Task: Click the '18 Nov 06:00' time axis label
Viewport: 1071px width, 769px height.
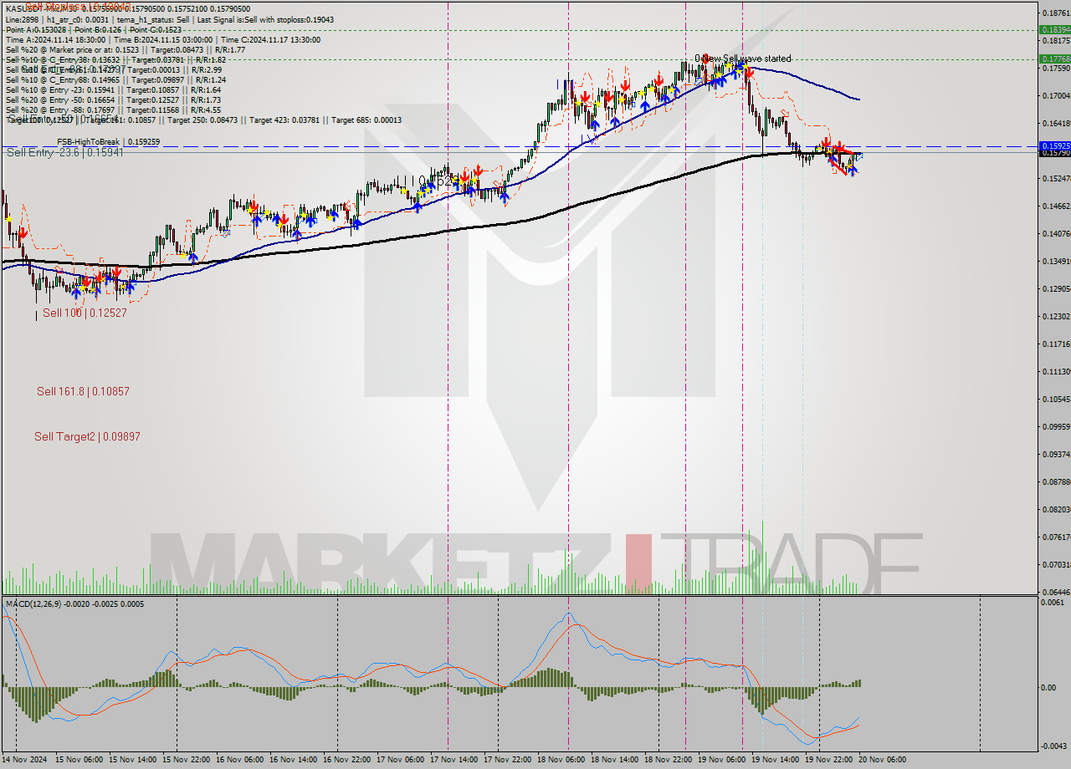Action: click(562, 760)
